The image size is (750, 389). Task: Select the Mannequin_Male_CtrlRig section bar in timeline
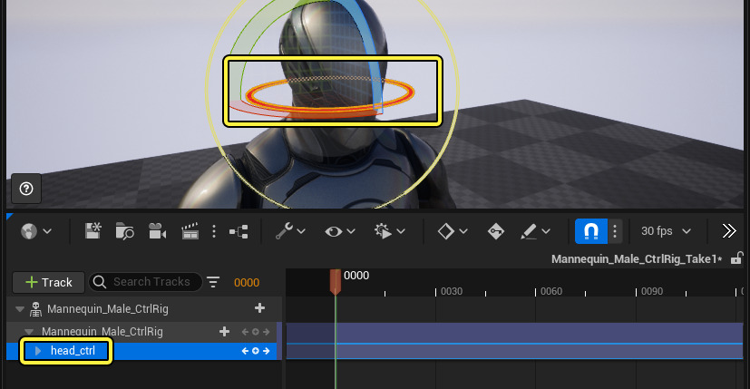click(x=514, y=333)
